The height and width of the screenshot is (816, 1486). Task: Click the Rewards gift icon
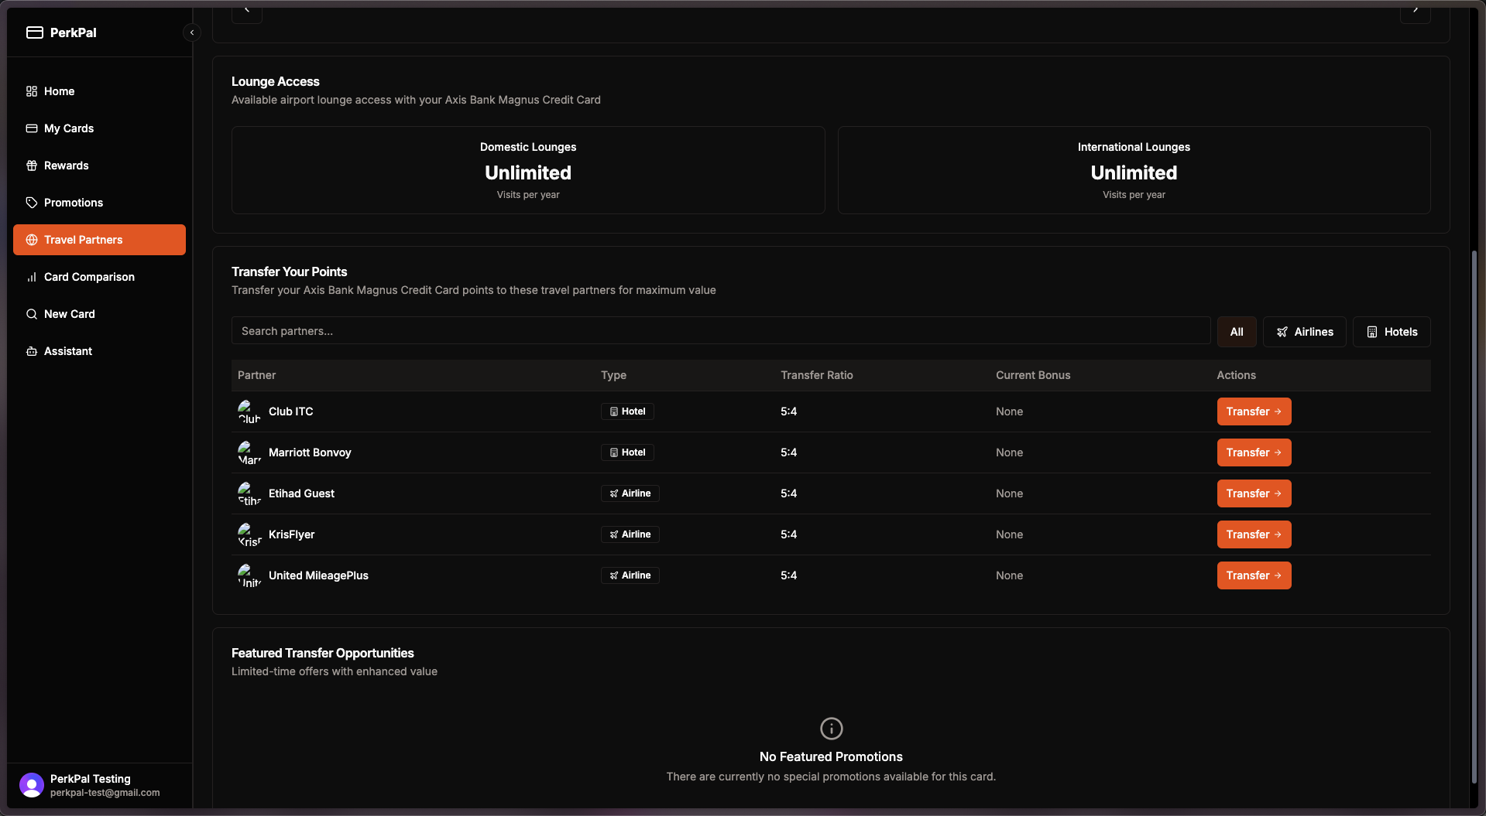[32, 166]
